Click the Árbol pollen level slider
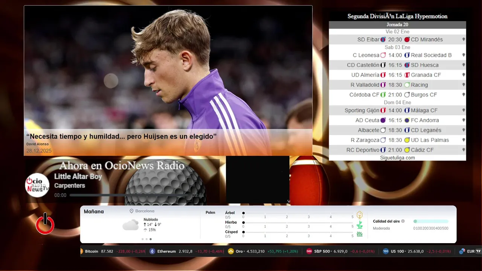The height and width of the screenshot is (271, 482). coord(298,213)
